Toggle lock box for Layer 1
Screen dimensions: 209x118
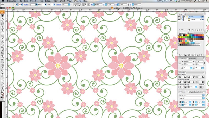coord(182,17)
